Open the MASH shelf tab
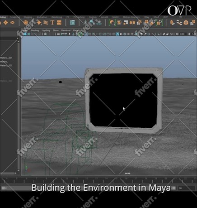197x208 pixels. click(115, 17)
